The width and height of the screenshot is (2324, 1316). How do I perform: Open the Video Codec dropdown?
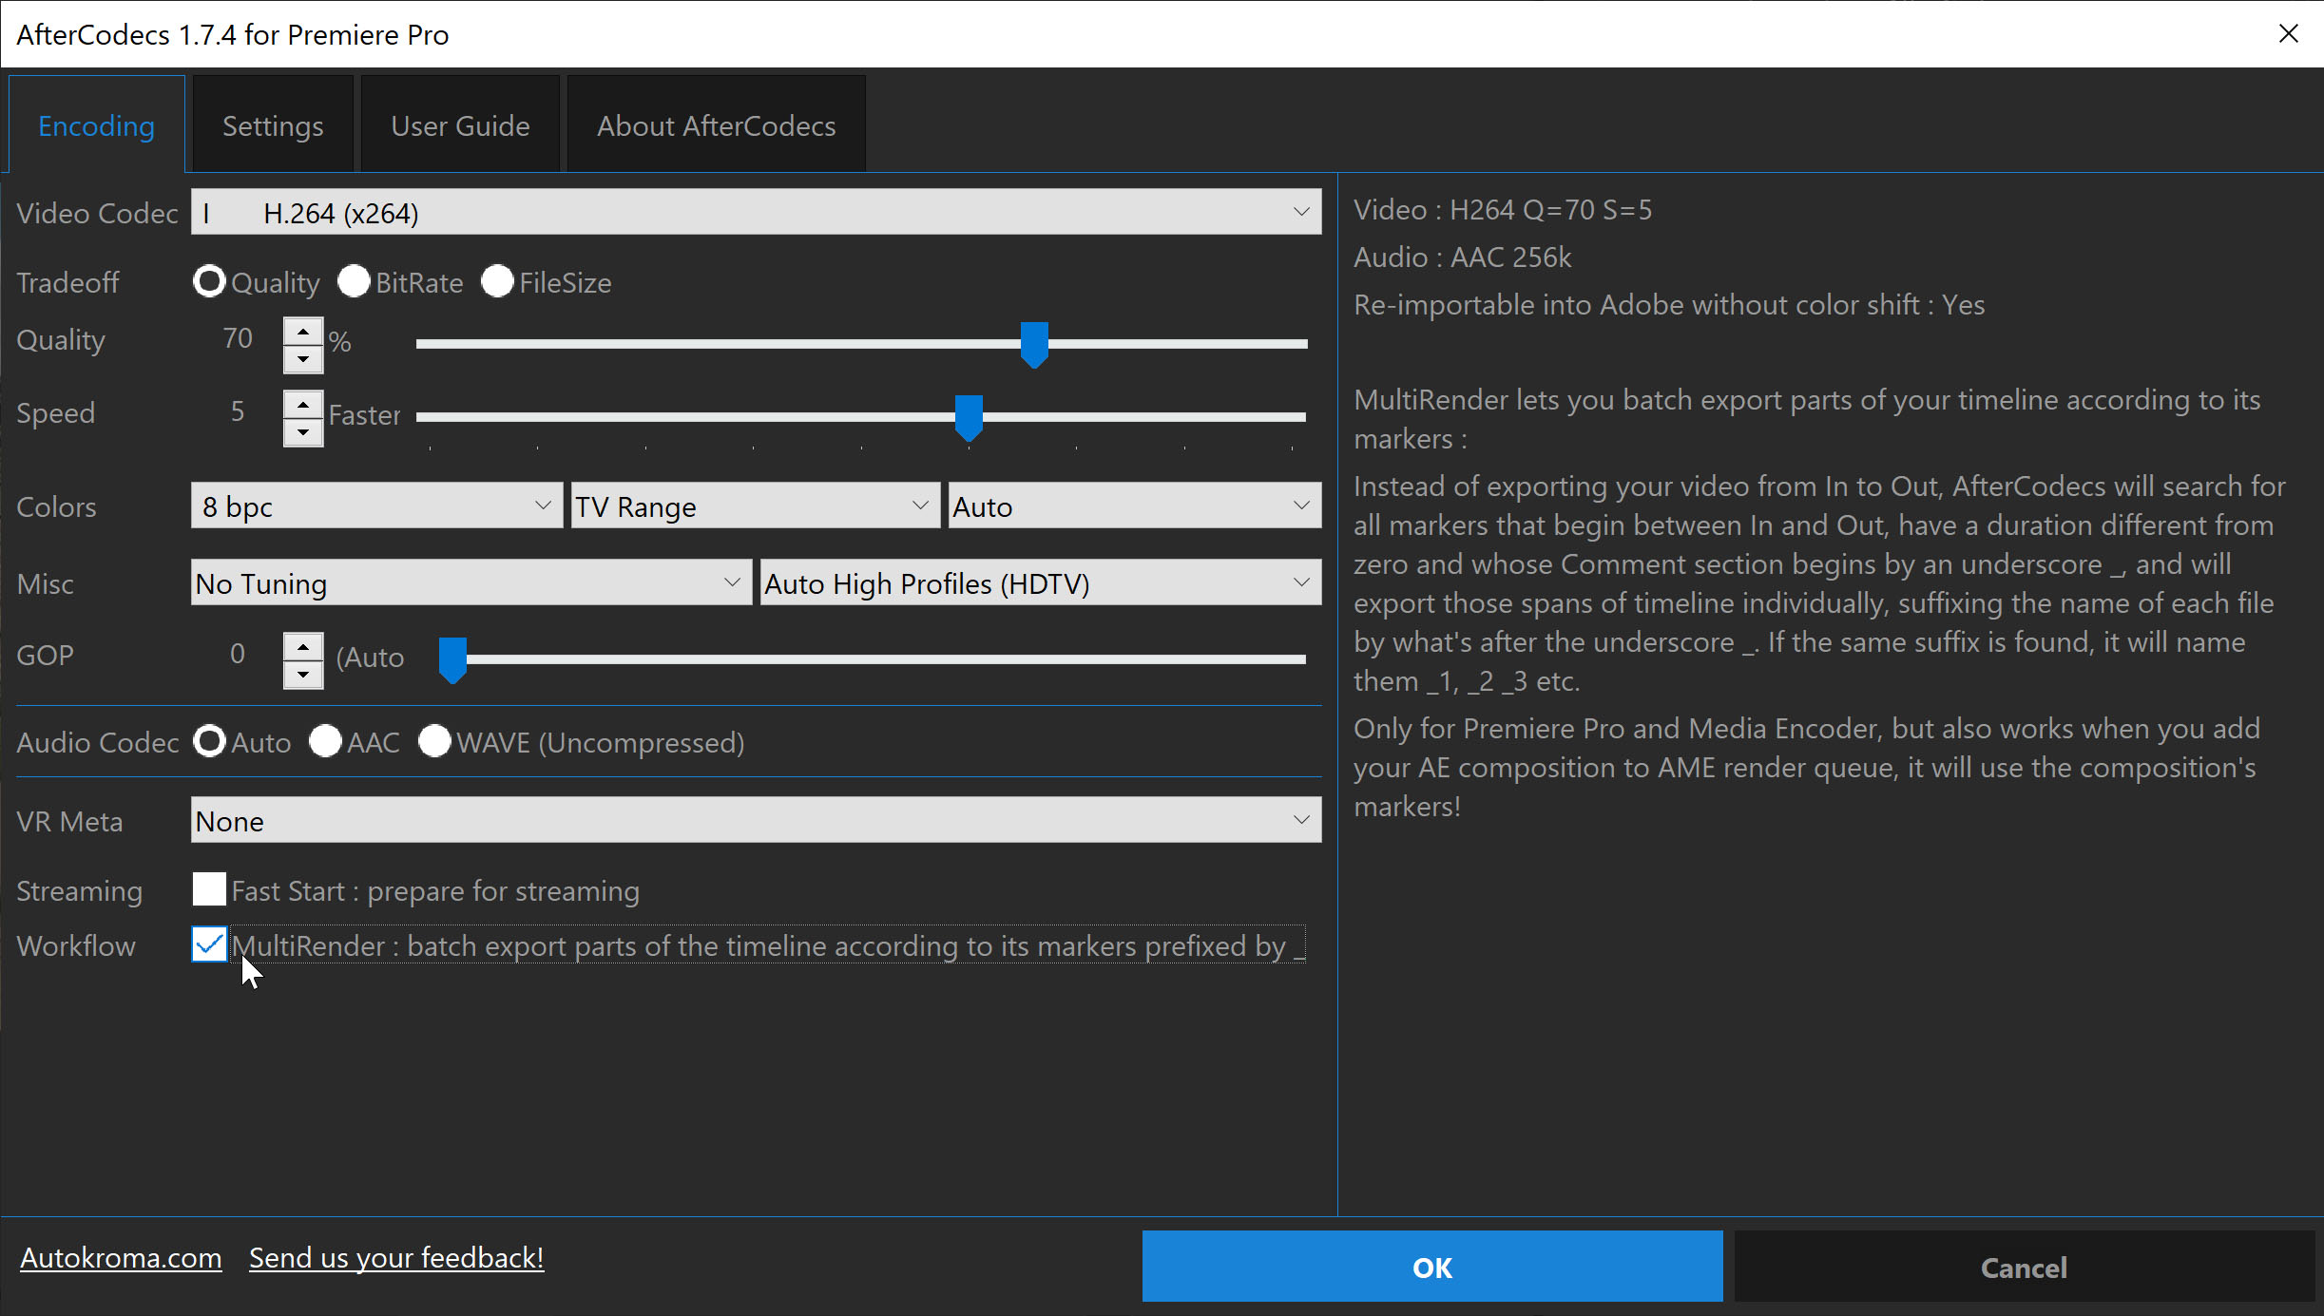(x=1300, y=211)
